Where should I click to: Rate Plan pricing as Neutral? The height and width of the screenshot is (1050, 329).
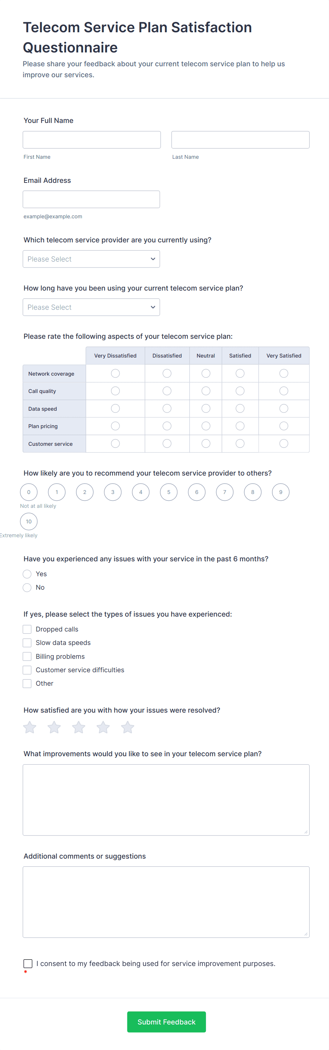[206, 426]
